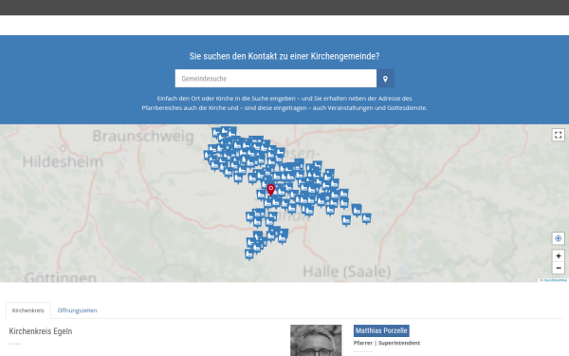The height and width of the screenshot is (356, 569).
Task: Open the OpenStreetMap attribution link
Action: pos(555,280)
